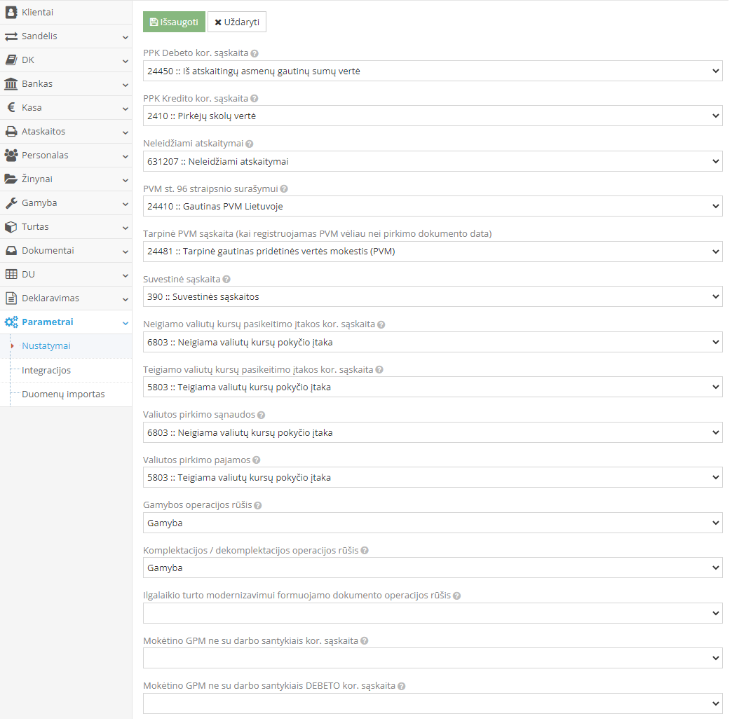This screenshot has width=739, height=721.
Task: Open the empty Ilgalaikio turto modernizavimui dropdown
Action: pyautogui.click(x=433, y=613)
